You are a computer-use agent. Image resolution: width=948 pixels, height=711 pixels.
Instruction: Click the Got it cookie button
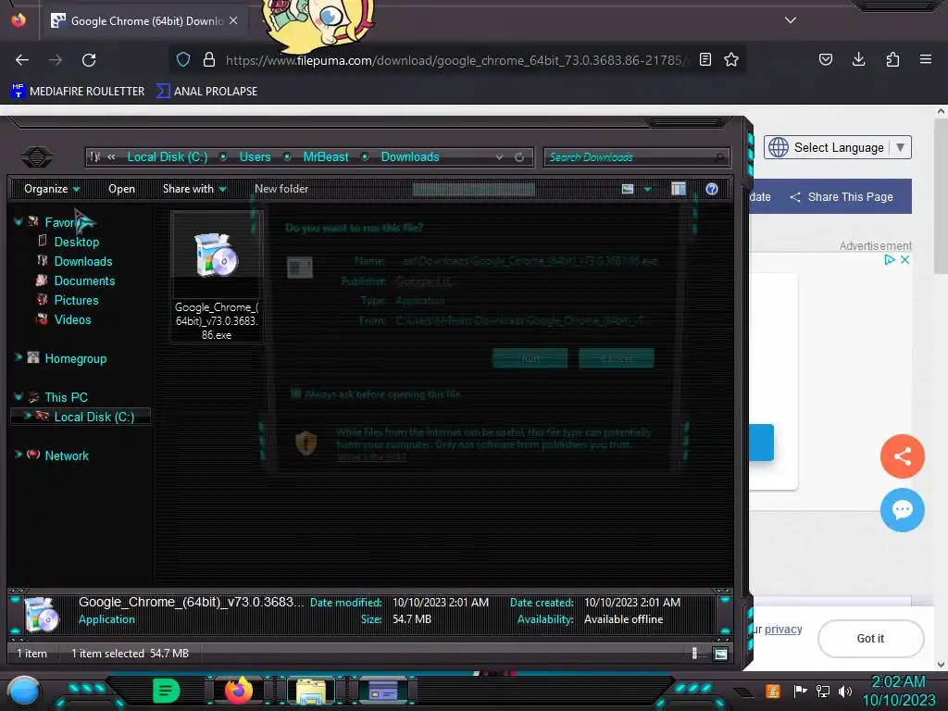click(x=870, y=639)
